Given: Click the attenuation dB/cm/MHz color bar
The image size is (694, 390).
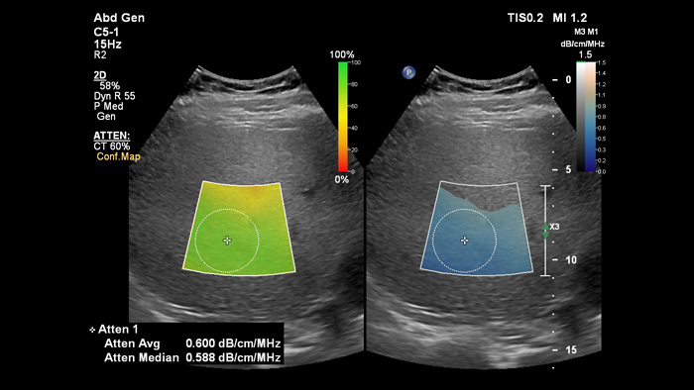Looking at the screenshot, I should [590, 117].
